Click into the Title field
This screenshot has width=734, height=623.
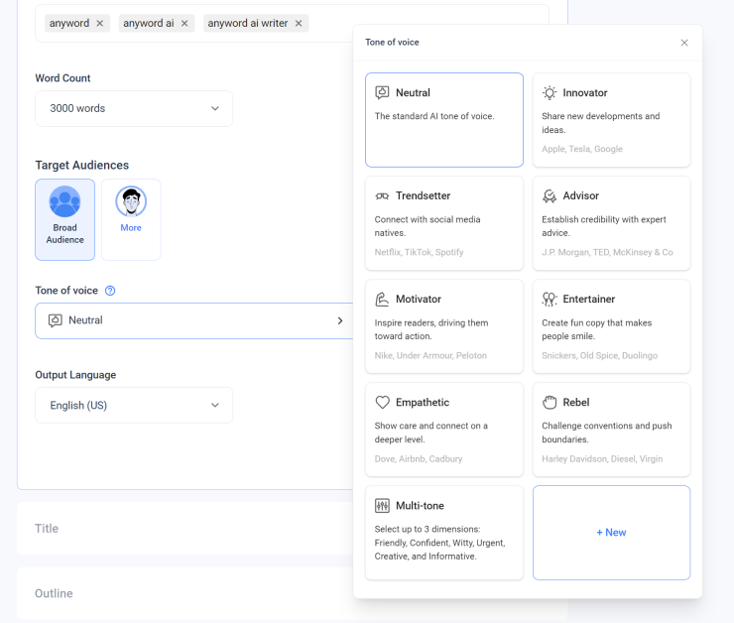(x=185, y=529)
